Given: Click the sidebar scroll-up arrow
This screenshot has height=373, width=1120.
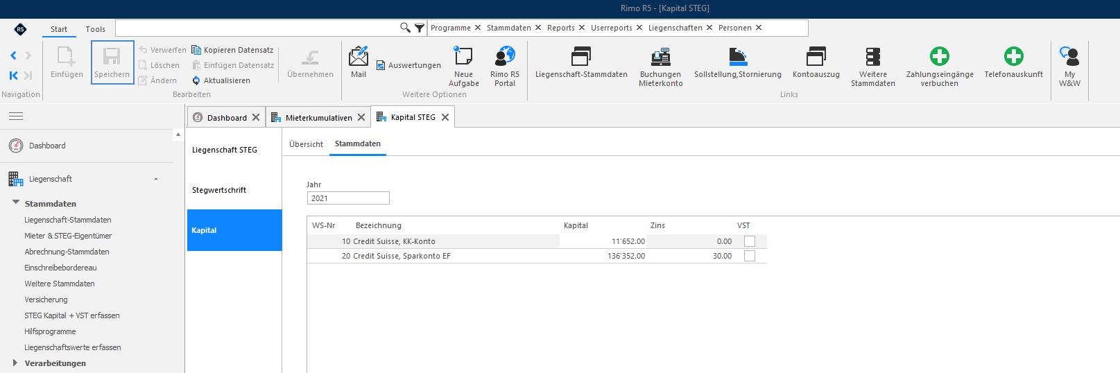Looking at the screenshot, I should pos(178,135).
